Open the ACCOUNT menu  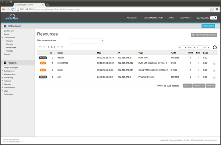[x=132, y=18]
